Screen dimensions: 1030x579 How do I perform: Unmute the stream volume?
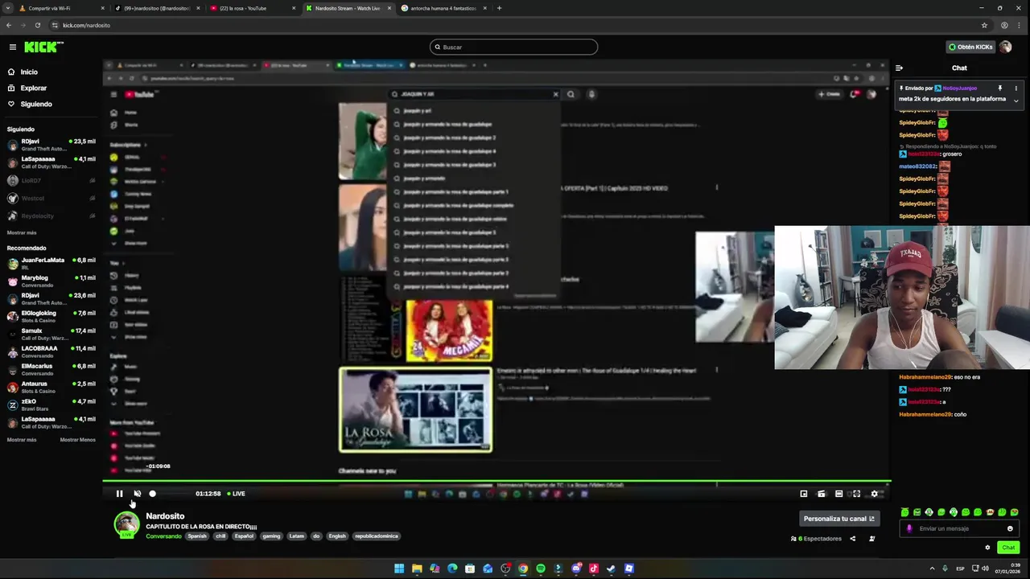(x=137, y=494)
